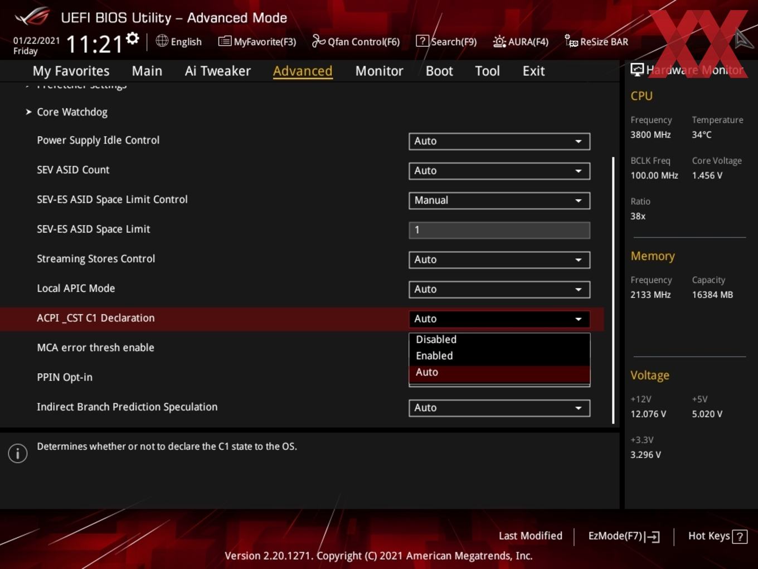The image size is (758, 569).
Task: Open Indirect Branch Prediction Speculation dropdown
Action: 499,408
